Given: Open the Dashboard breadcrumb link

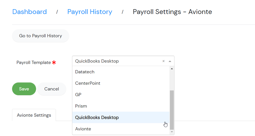Looking at the screenshot, I should [30, 12].
